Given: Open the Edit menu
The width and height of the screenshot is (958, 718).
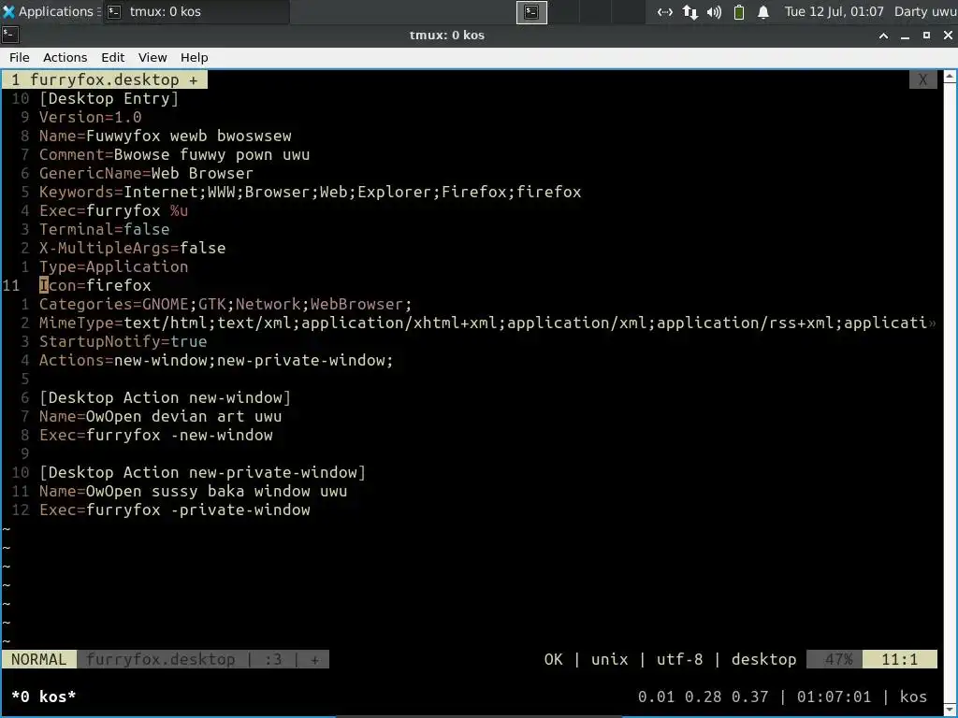Looking at the screenshot, I should [x=112, y=57].
